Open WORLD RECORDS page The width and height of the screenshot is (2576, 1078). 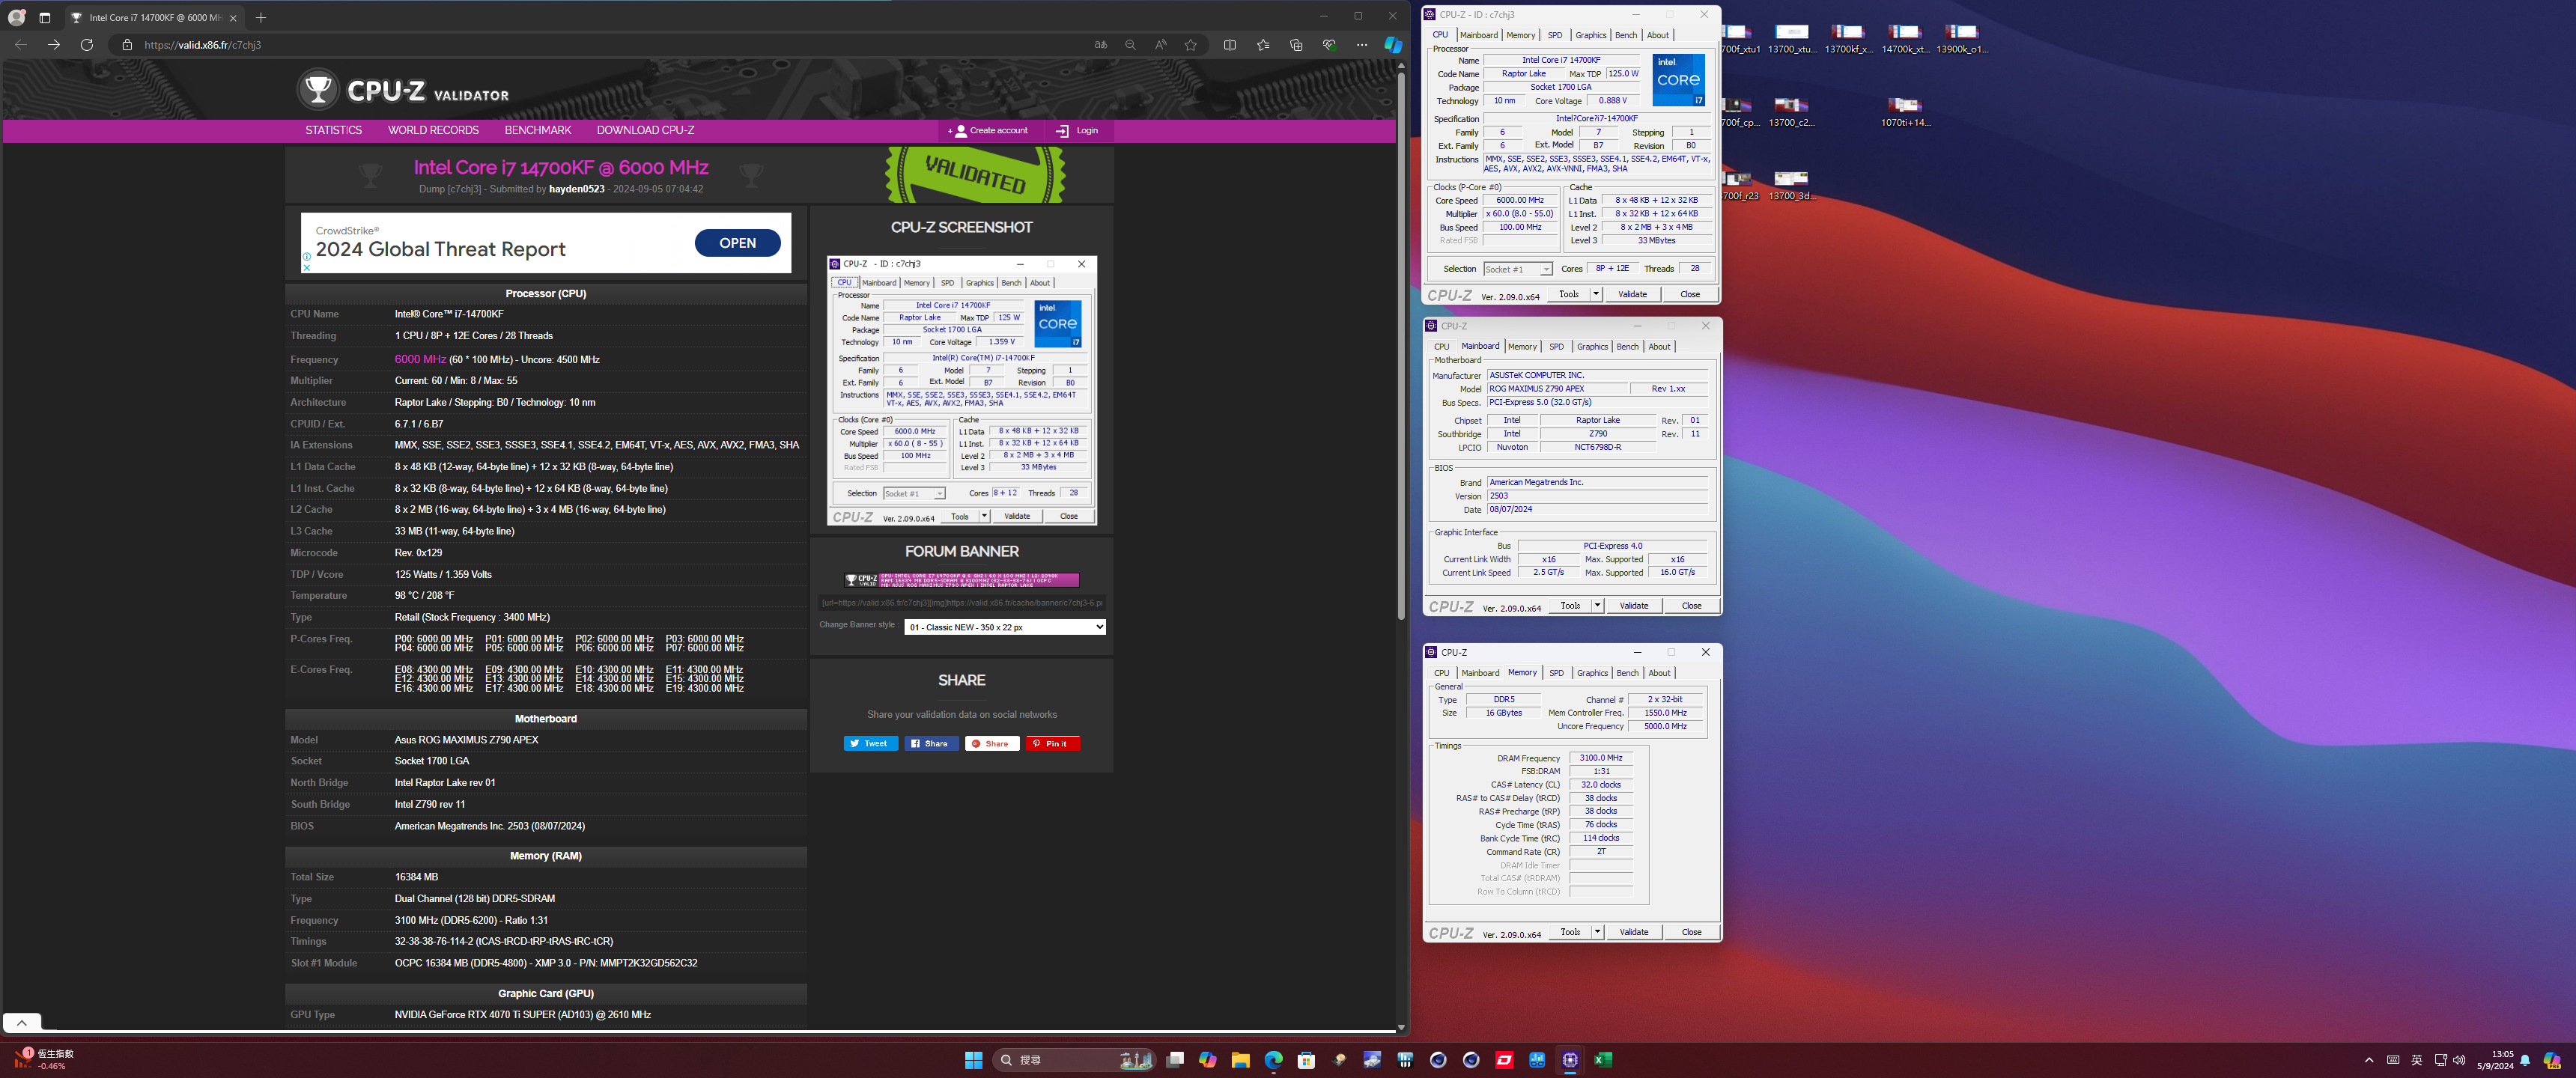433,130
